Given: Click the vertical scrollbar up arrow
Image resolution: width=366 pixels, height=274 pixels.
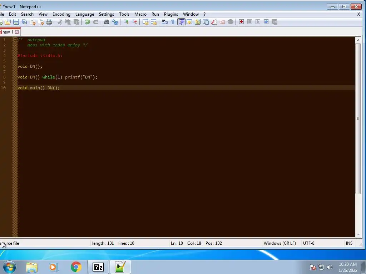Looking at the screenshot, I should pos(358,40).
